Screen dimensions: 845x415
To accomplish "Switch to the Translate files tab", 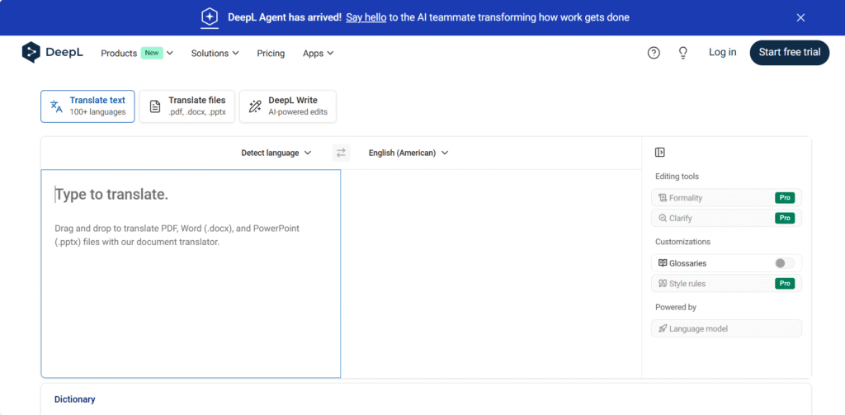I will coord(187,106).
